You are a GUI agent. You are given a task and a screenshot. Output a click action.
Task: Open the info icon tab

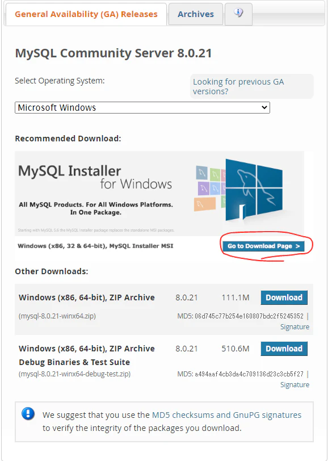click(238, 14)
